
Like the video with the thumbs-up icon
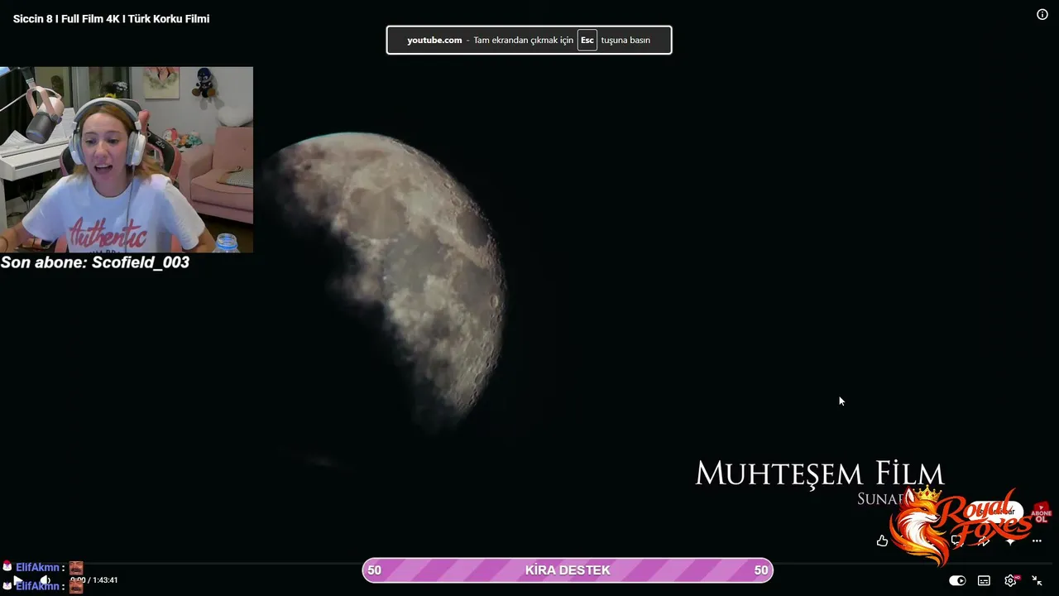pos(882,541)
